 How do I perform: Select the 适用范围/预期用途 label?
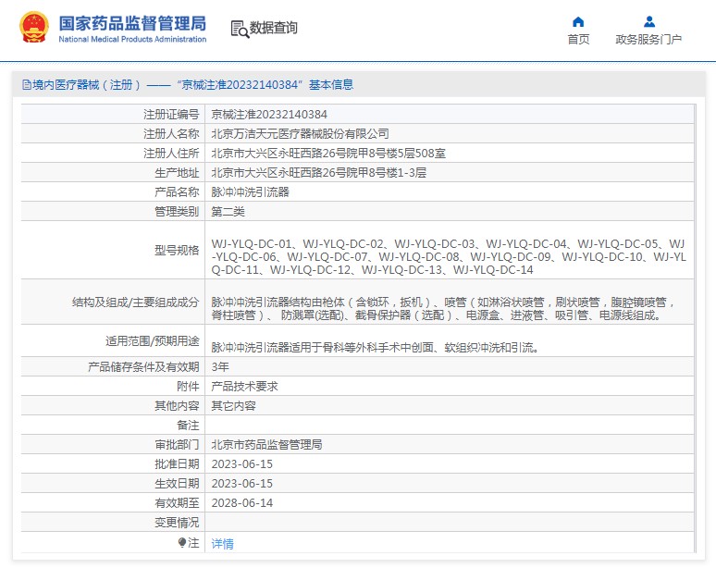[x=152, y=341]
